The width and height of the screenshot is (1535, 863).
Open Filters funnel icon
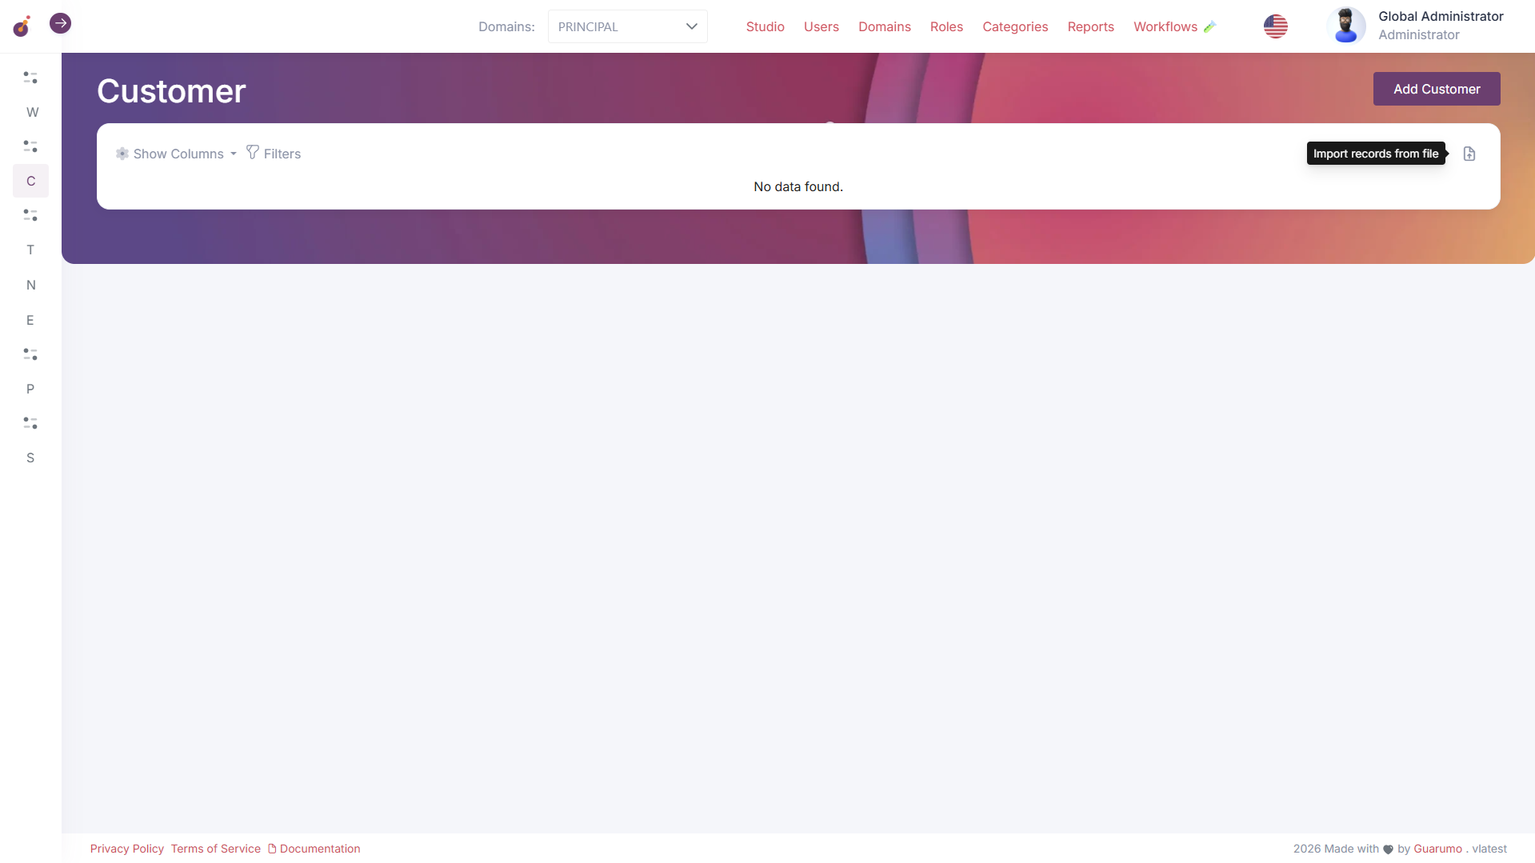[253, 153]
